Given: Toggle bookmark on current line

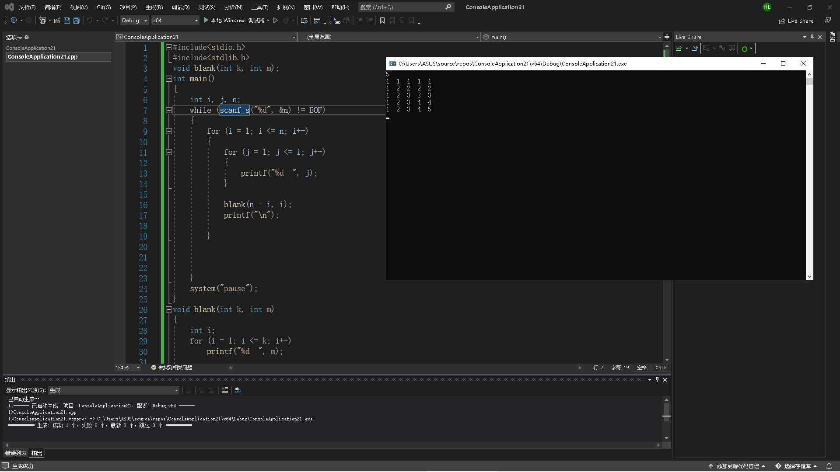Looking at the screenshot, I should pyautogui.click(x=382, y=21).
